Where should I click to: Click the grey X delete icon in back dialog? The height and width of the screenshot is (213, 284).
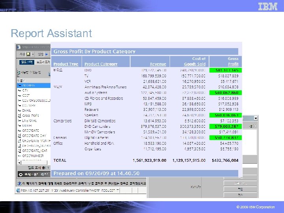(255, 126)
